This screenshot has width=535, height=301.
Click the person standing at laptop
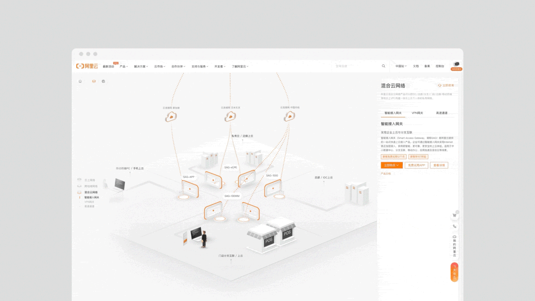point(204,239)
